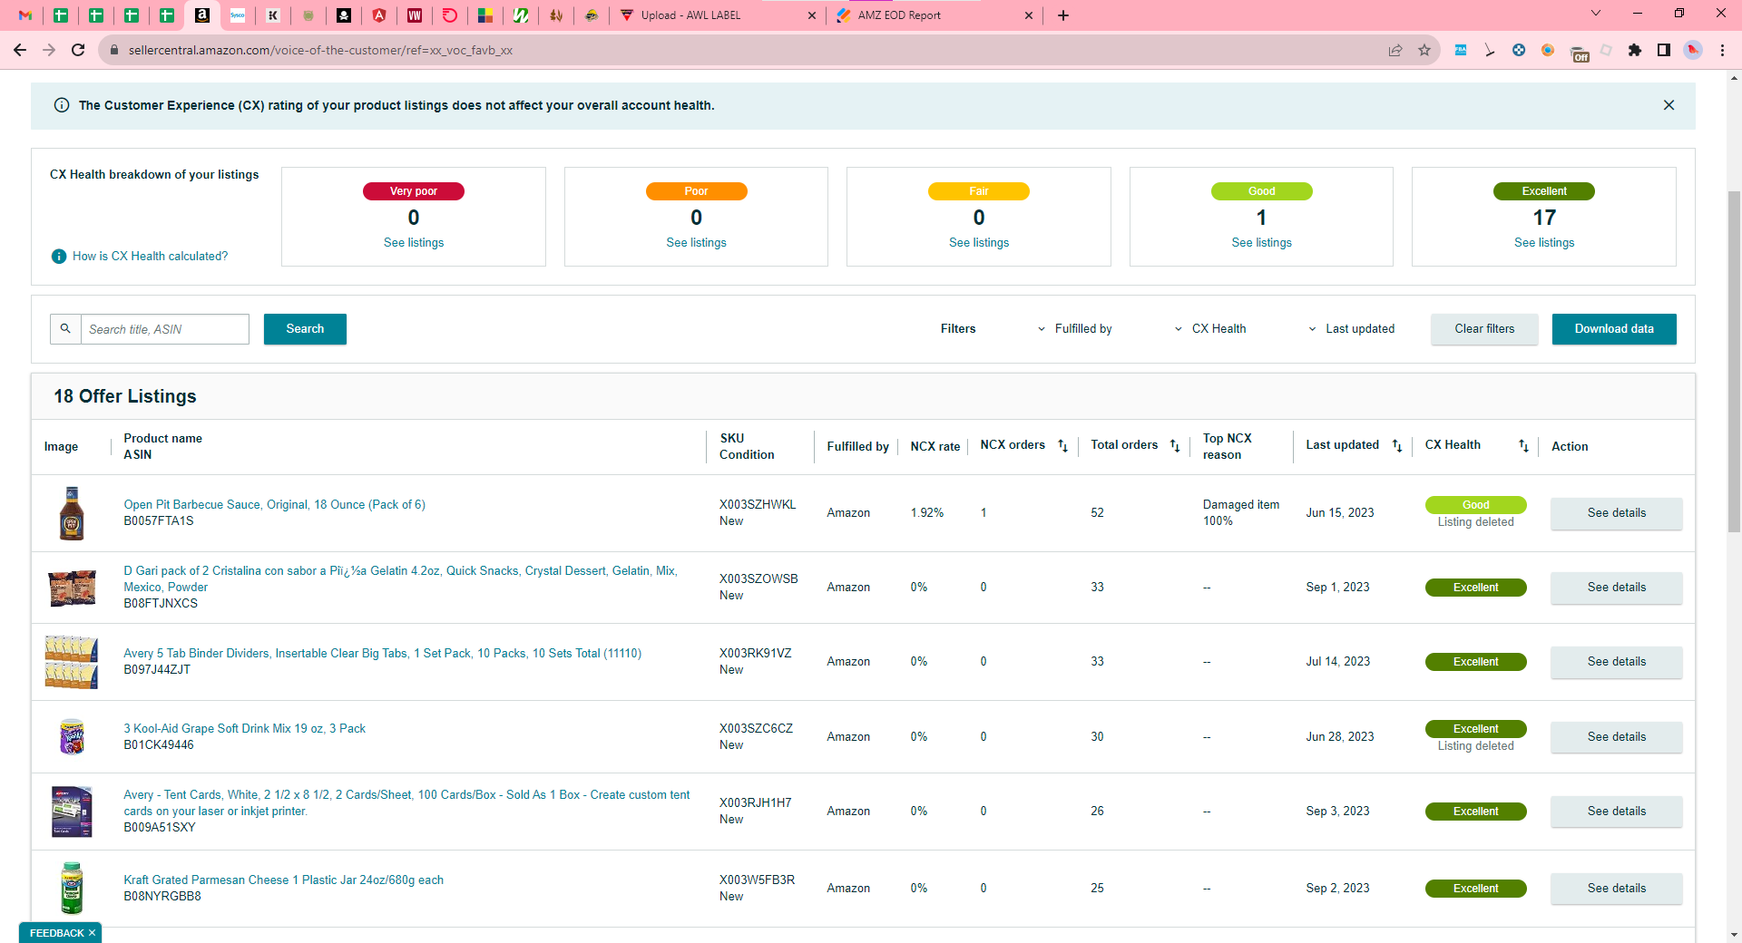See details for Kool-Aid Grape Drink Mix
1742x943 pixels.
click(1616, 737)
